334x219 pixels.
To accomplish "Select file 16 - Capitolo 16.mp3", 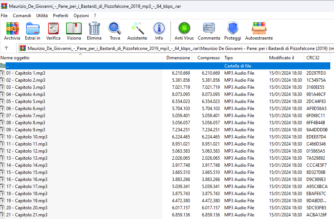I will [165, 179].
